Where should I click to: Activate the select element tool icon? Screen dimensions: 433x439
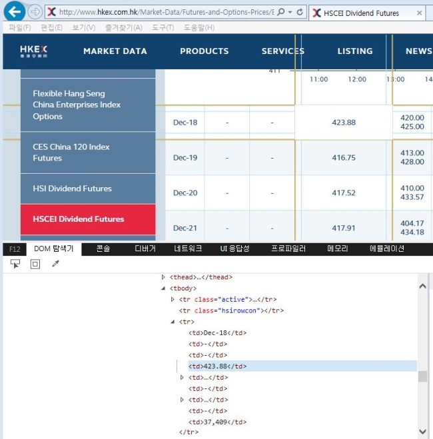click(15, 264)
